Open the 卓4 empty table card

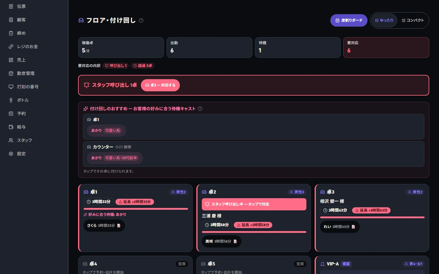click(135, 265)
